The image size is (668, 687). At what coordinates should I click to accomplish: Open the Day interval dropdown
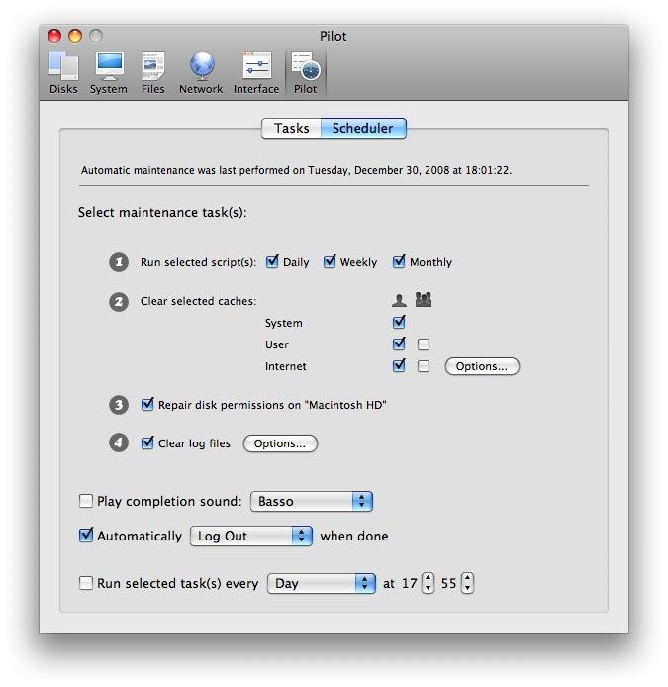(x=321, y=584)
